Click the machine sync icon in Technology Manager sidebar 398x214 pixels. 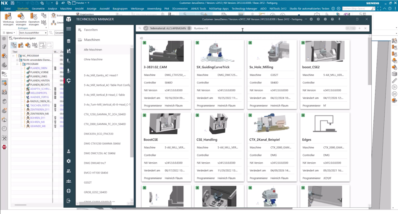point(68,81)
